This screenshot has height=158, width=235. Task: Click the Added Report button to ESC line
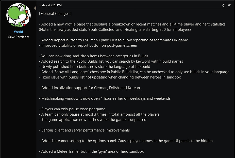(x=113, y=40)
